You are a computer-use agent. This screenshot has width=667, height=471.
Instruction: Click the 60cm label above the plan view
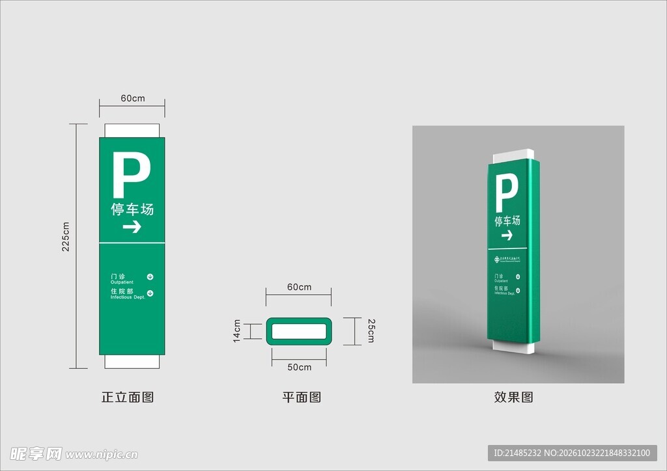click(x=299, y=287)
